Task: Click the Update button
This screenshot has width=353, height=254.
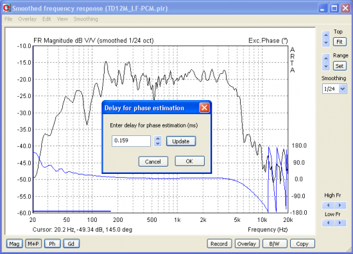Action: 181,141
